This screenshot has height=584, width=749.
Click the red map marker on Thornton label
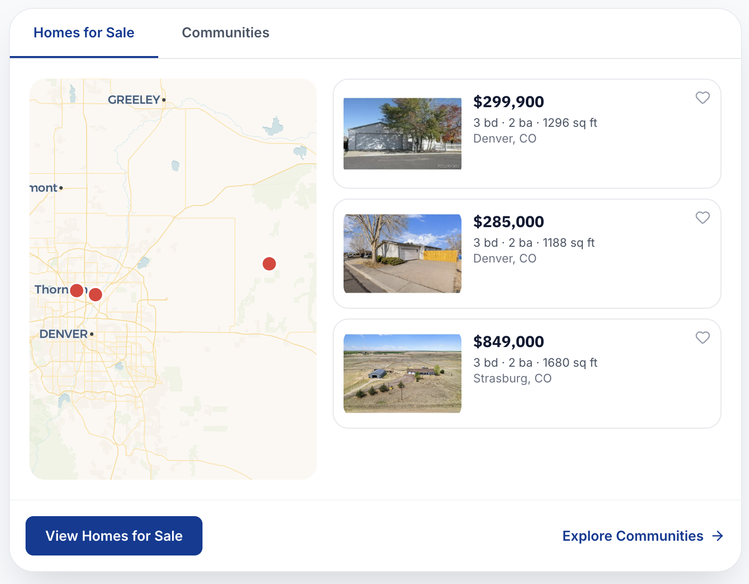click(77, 291)
